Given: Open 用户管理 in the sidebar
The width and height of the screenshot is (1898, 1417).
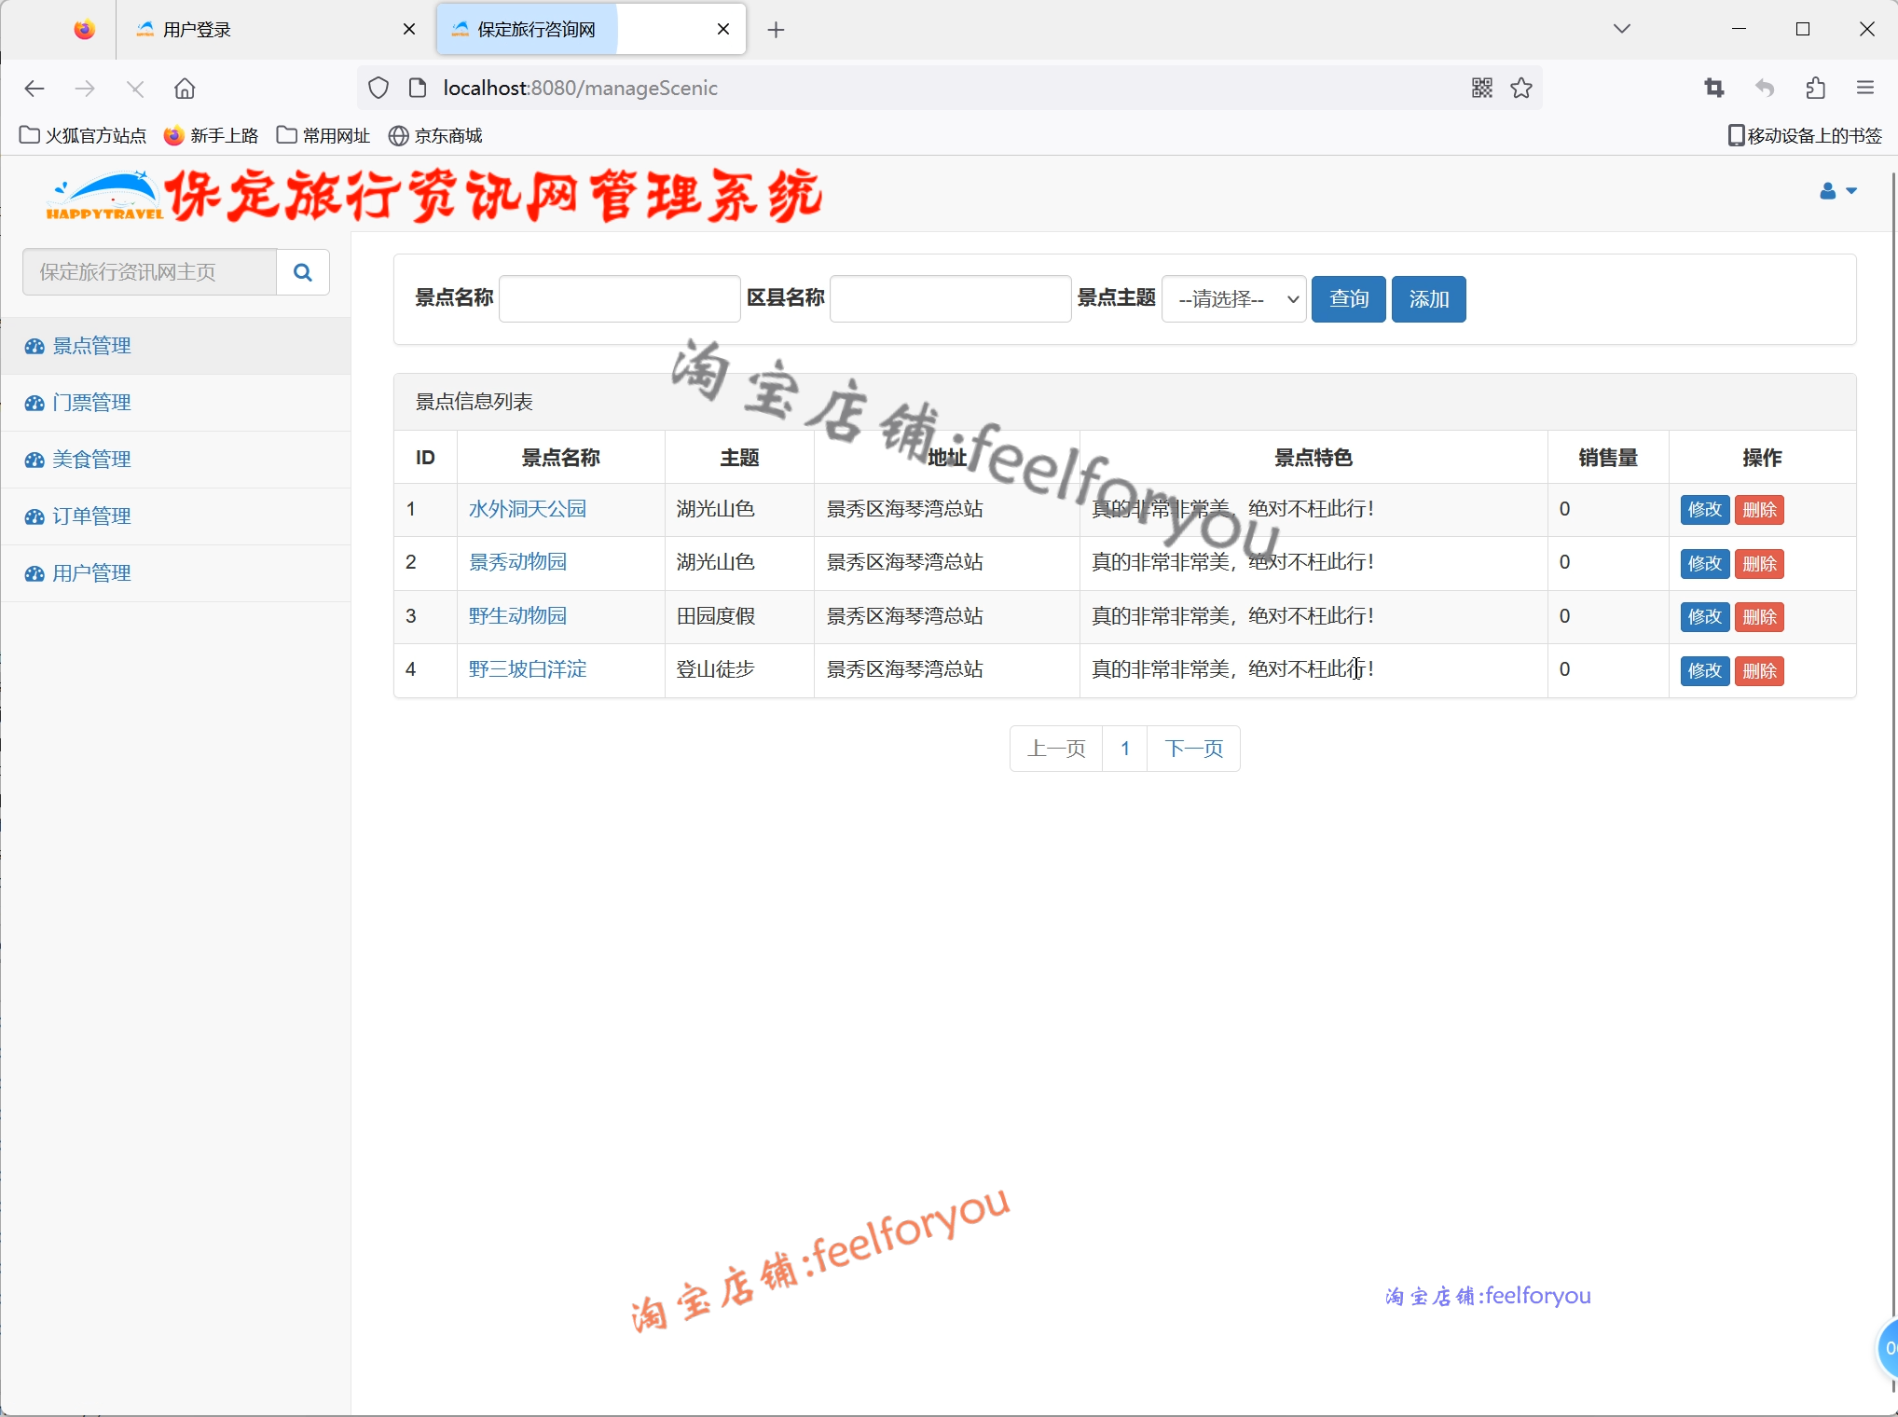Looking at the screenshot, I should pos(91,573).
